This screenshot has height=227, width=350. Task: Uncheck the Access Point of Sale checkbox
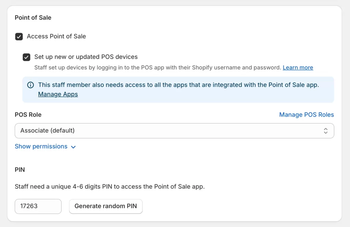(x=19, y=37)
